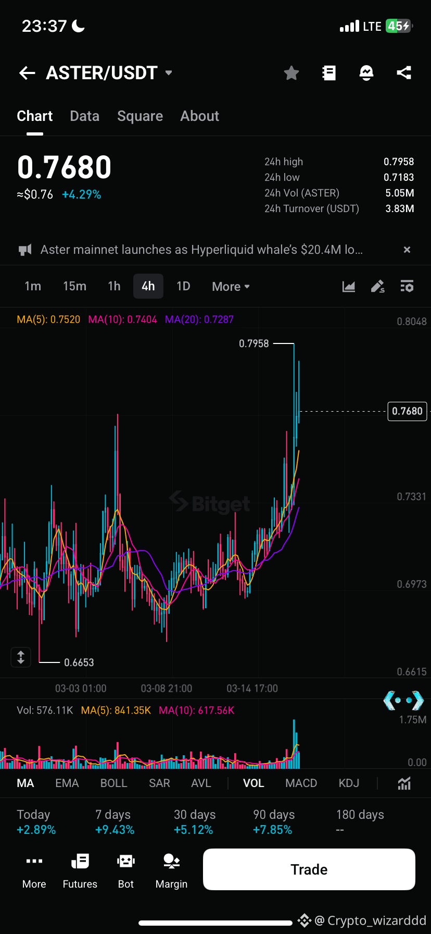
Task: Tap the 03-08 21:00 time label
Action: pos(167,689)
